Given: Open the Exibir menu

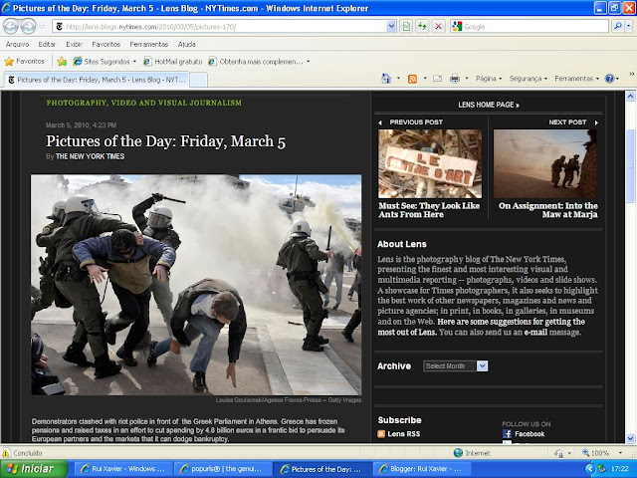Looking at the screenshot, I should click(74, 44).
